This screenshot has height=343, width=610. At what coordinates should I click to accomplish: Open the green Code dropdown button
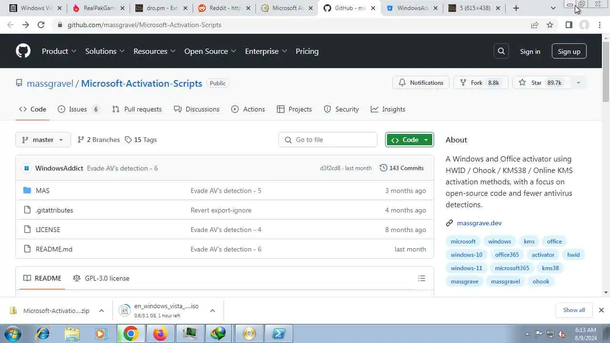[x=410, y=140]
